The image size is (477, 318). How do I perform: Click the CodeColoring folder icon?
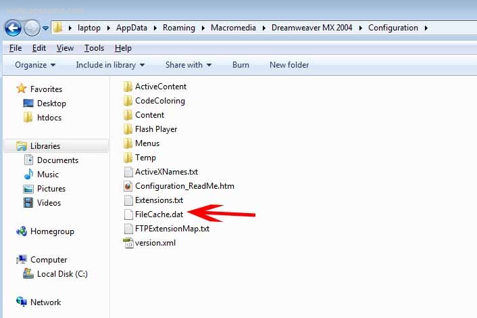click(x=128, y=101)
